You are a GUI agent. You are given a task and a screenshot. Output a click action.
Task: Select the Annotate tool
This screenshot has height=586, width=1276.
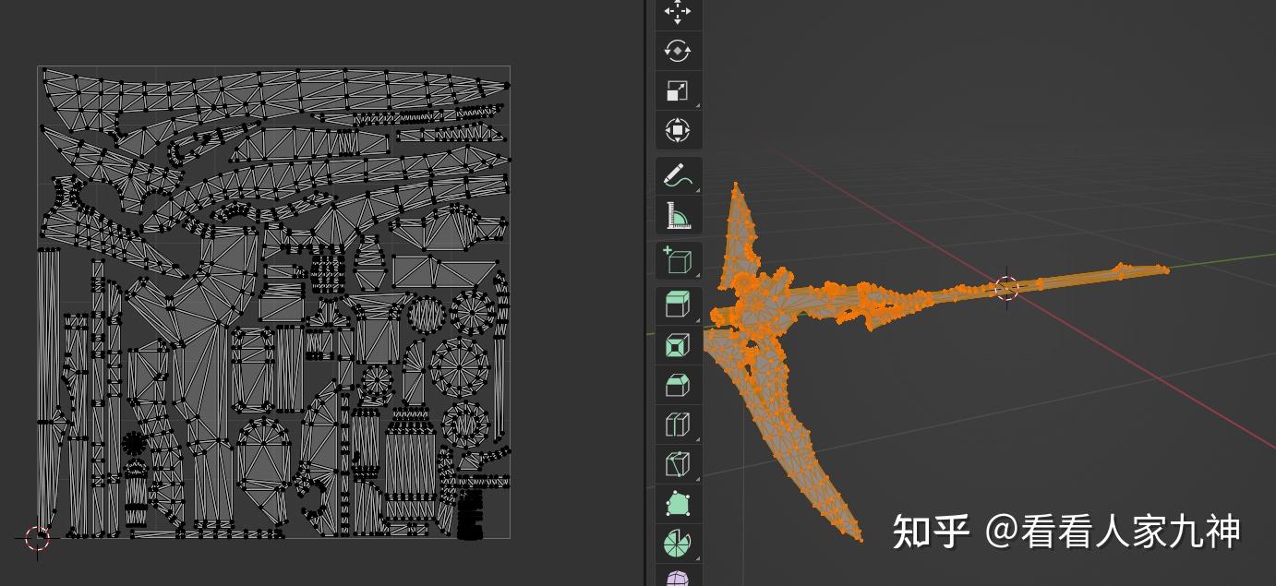[x=679, y=173]
